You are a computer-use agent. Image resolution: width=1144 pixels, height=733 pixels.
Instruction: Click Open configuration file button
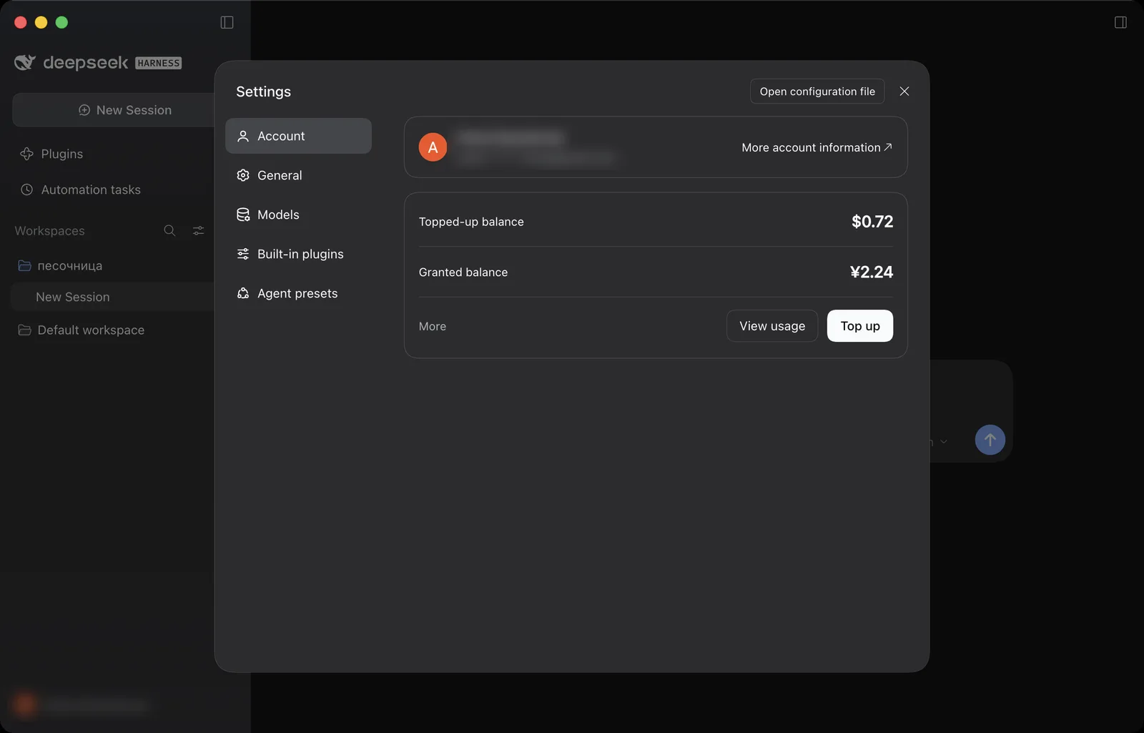[x=817, y=92]
